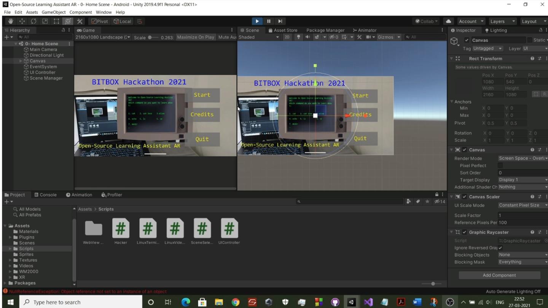Open the Assets menu

pos(32,12)
